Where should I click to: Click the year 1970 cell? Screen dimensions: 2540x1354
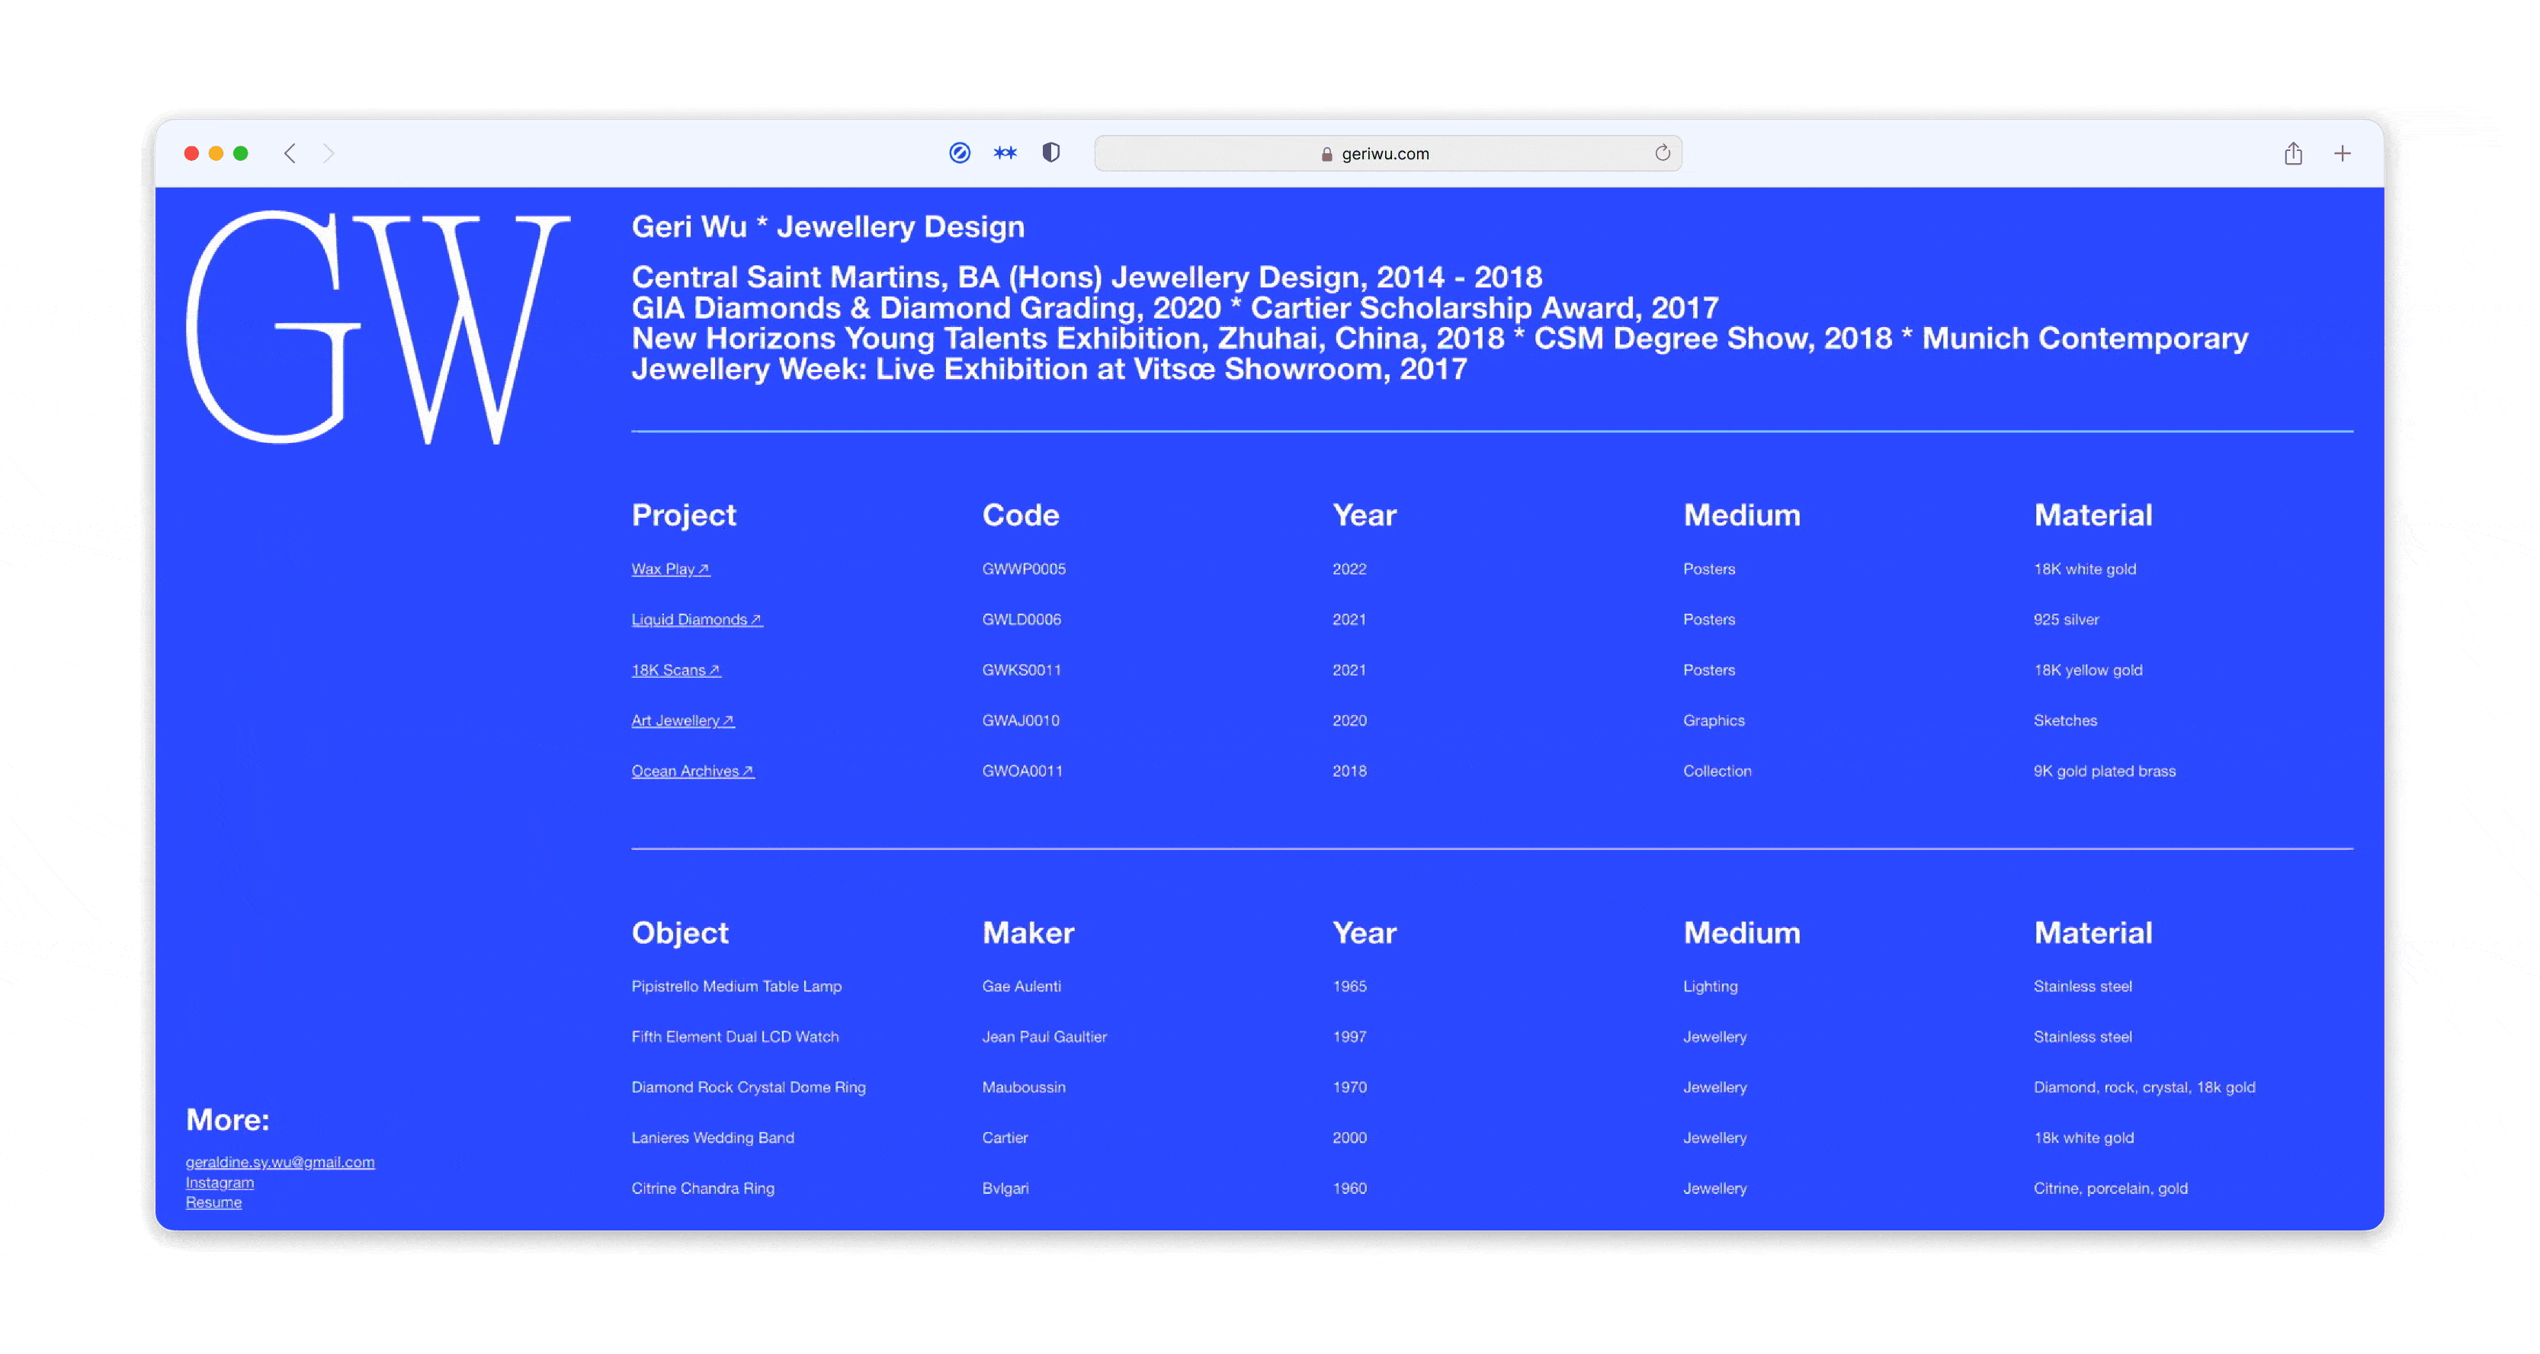(1350, 1086)
